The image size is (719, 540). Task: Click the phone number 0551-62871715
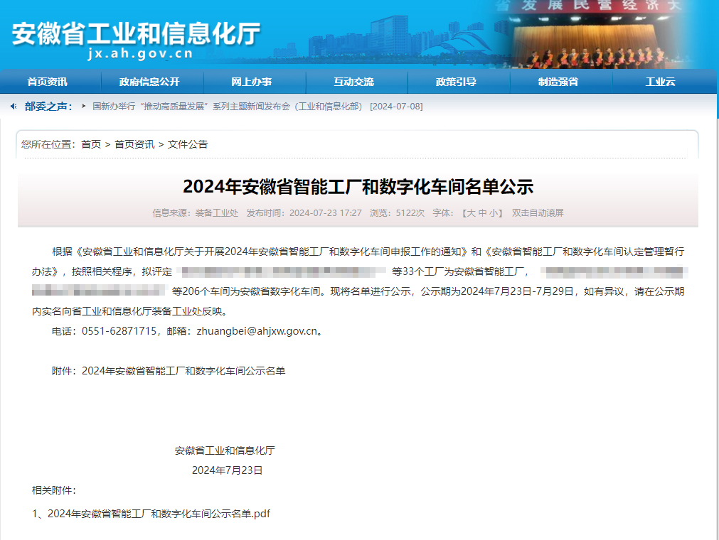119,331
